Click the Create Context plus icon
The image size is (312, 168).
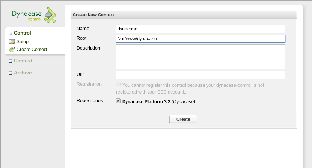(12, 49)
